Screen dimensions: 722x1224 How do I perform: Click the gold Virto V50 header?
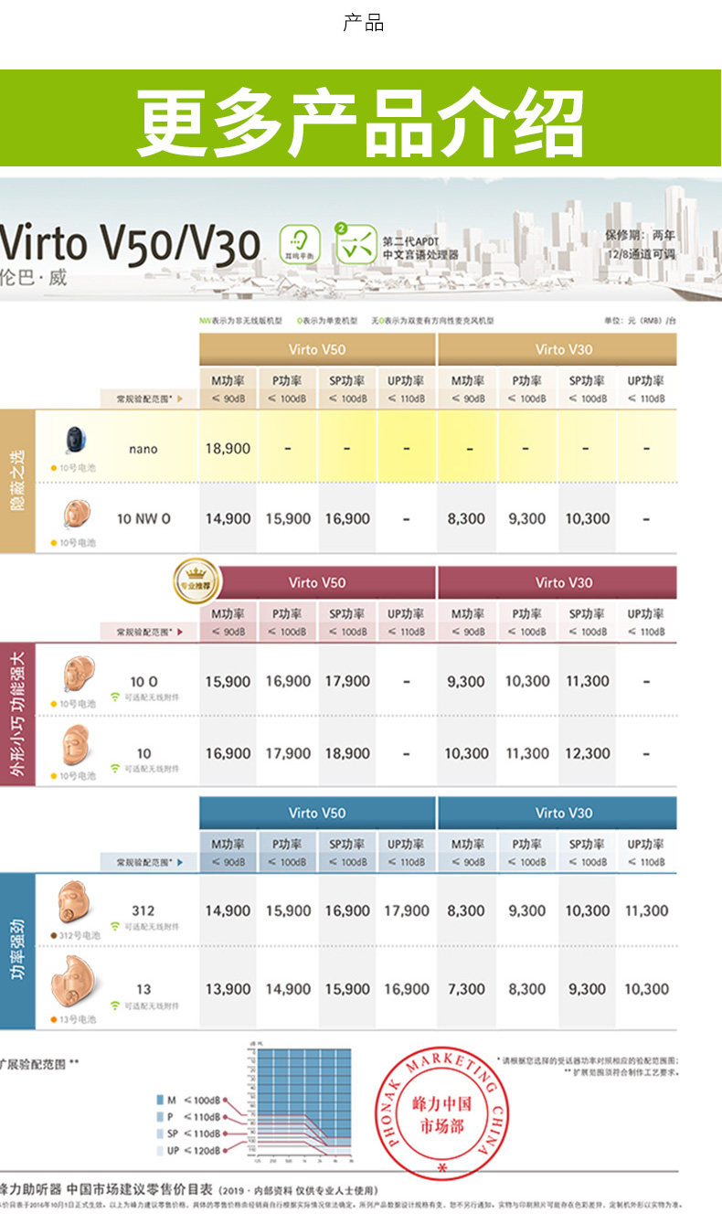pos(317,349)
